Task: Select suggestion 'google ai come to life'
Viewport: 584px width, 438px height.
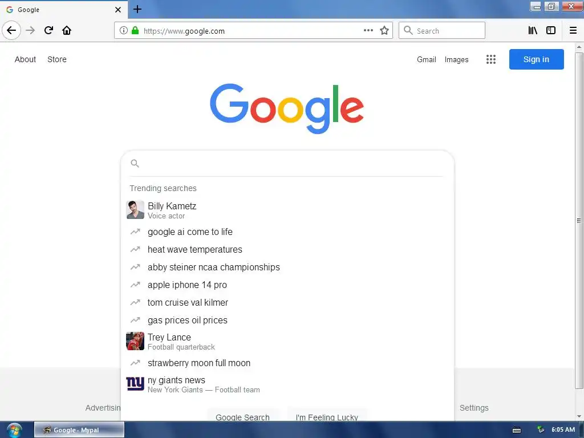Action: point(287,232)
